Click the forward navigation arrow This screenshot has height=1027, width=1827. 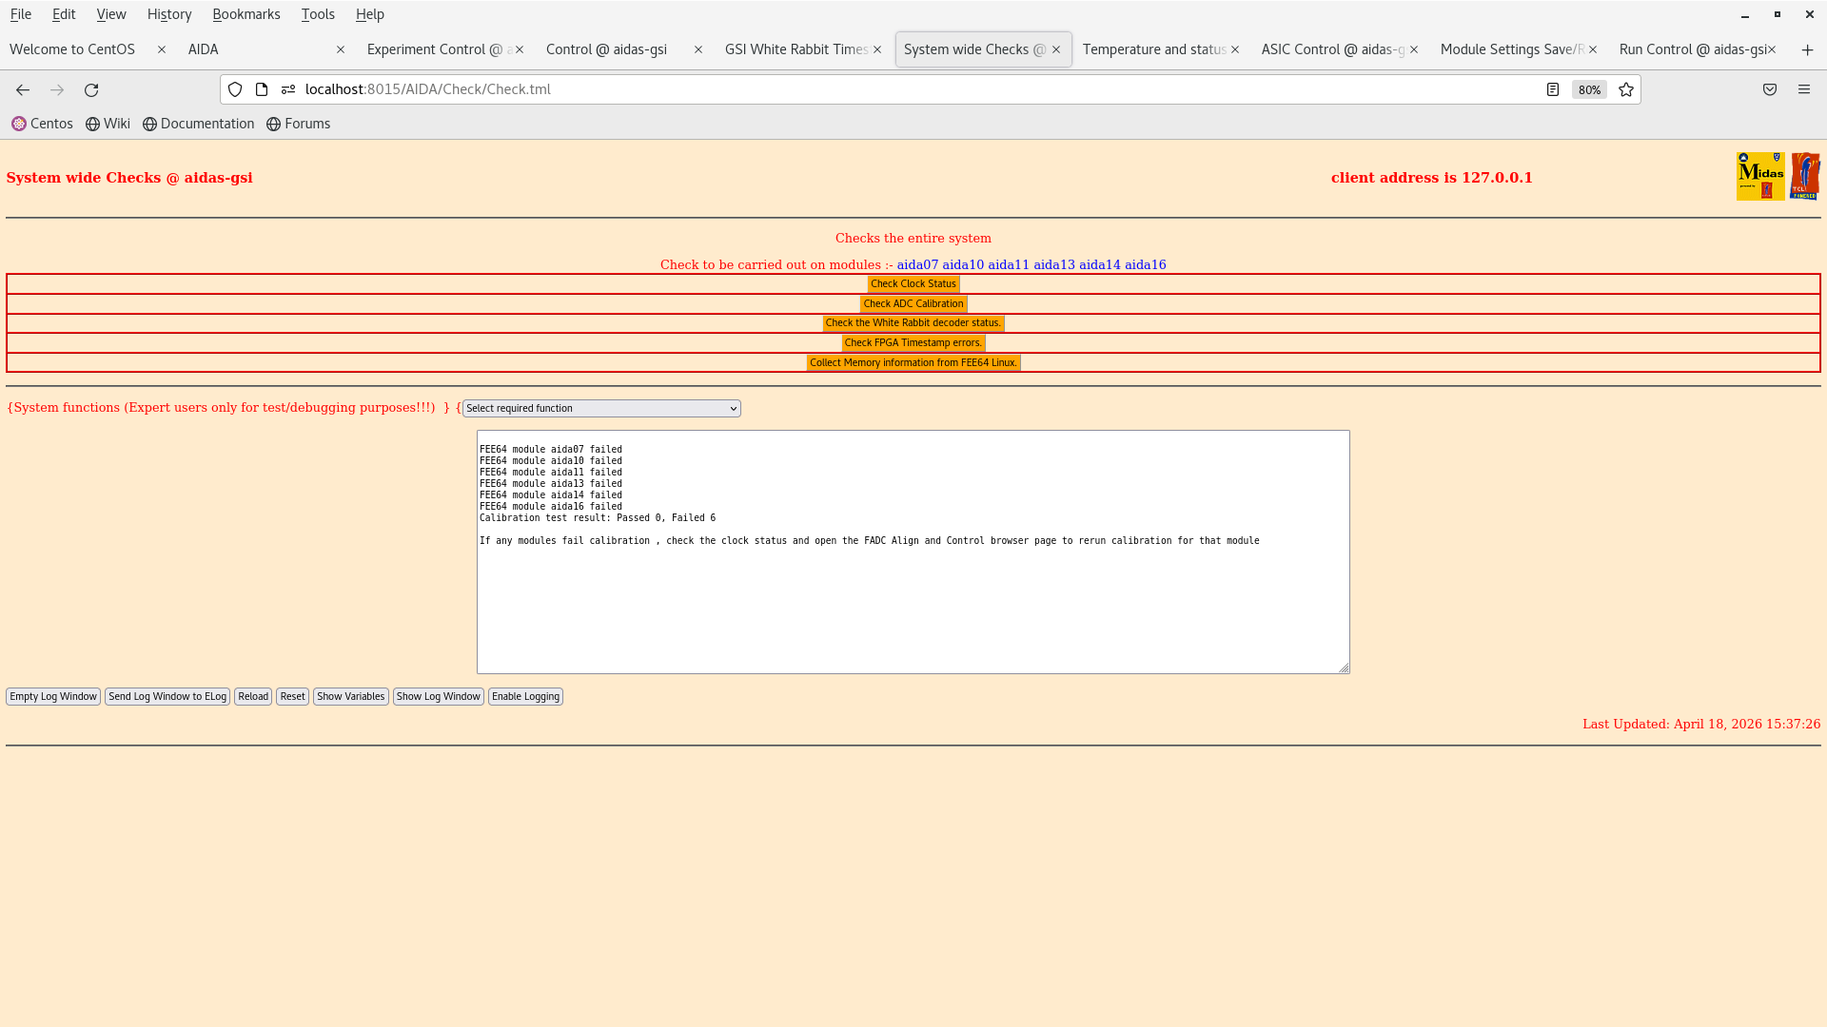57,89
